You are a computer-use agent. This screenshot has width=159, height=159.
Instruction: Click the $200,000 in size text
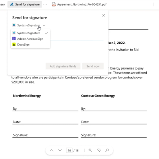[23, 82]
